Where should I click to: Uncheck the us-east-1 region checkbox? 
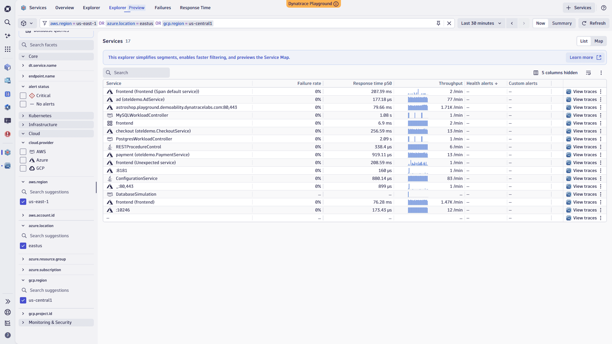click(23, 202)
